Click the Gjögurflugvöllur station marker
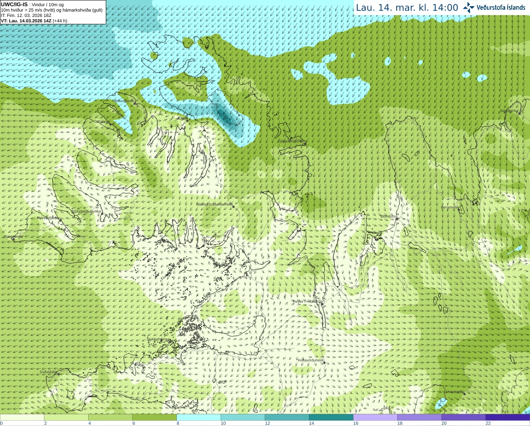Image resolution: width=530 pixels, height=426 pixels. point(305,144)
